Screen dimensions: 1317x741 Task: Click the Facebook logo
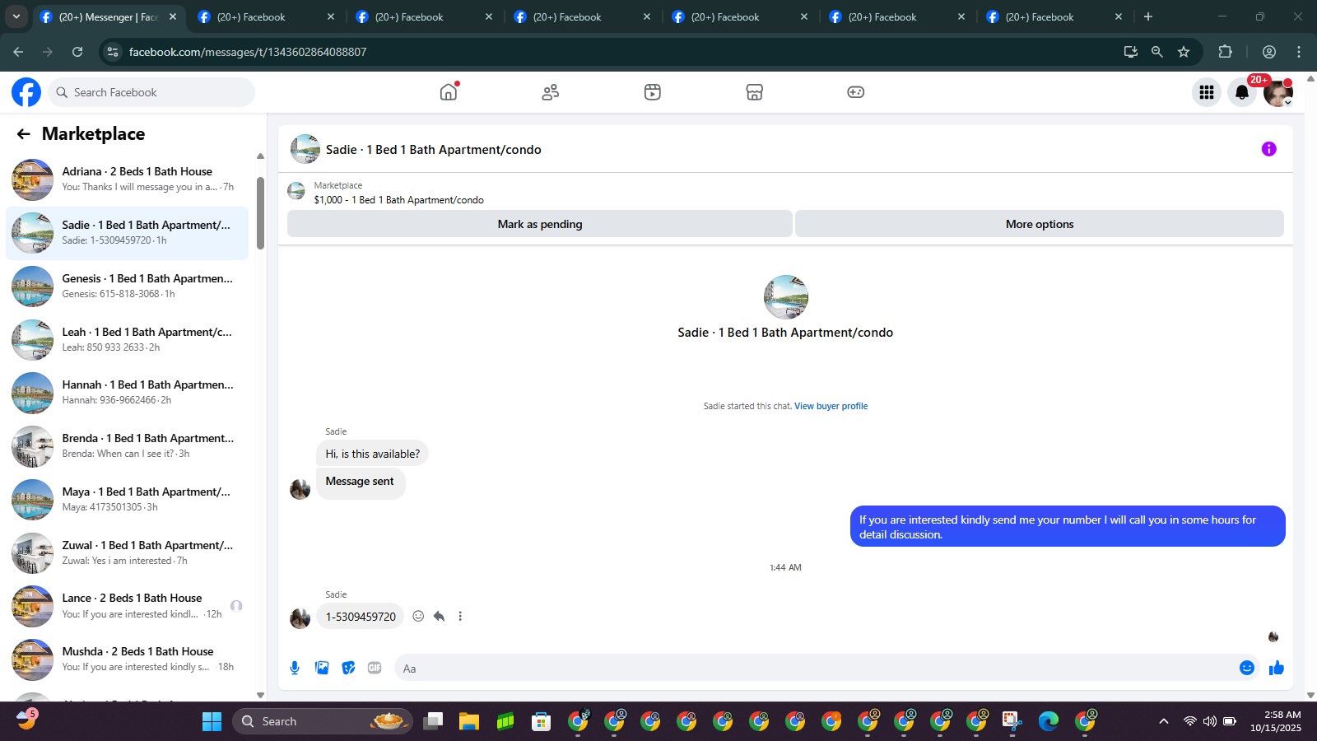[26, 92]
